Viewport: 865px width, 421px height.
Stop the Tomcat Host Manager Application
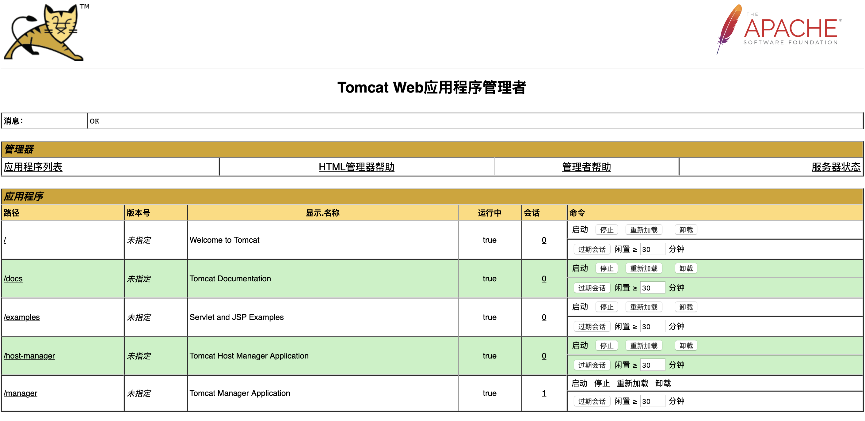point(606,346)
